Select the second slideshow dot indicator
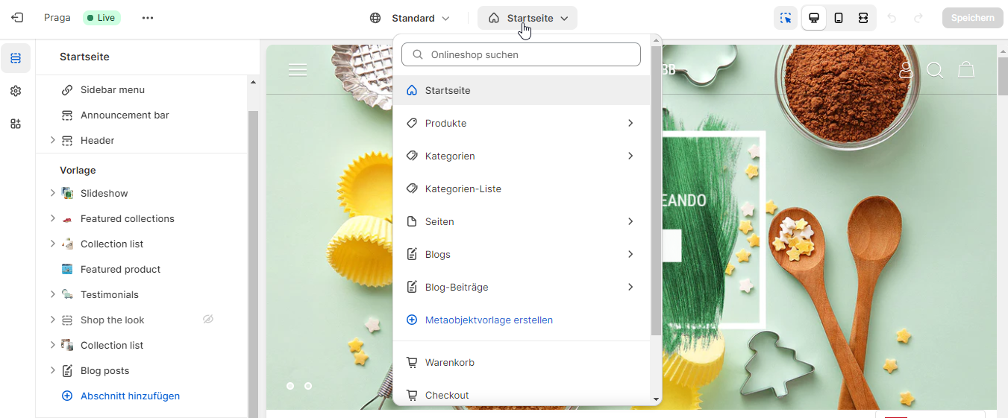The width and height of the screenshot is (1008, 418). (x=308, y=386)
